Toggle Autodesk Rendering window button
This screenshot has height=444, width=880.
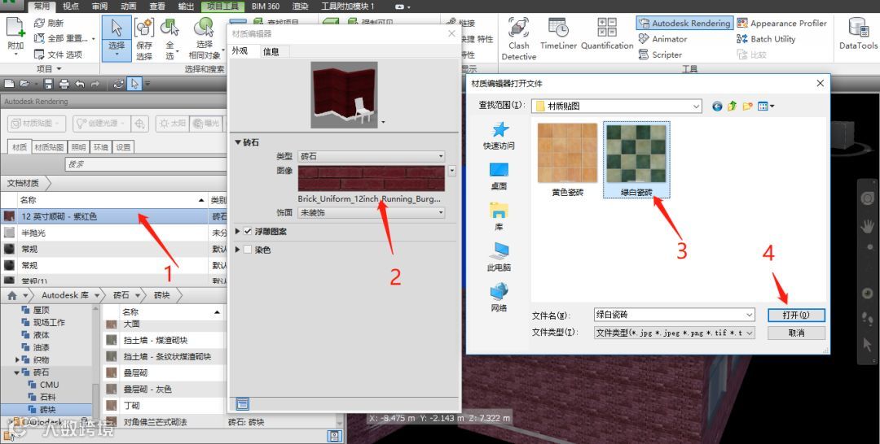point(684,23)
